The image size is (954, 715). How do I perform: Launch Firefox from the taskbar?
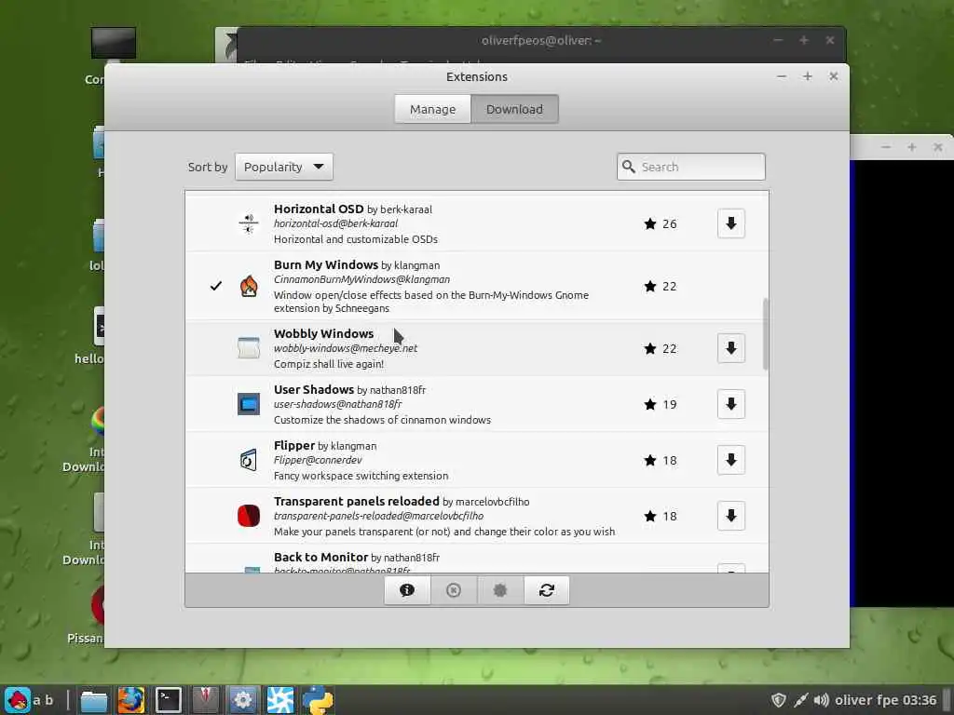130,700
